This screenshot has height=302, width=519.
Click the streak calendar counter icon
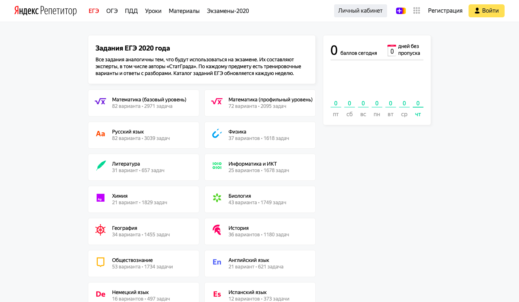392,51
